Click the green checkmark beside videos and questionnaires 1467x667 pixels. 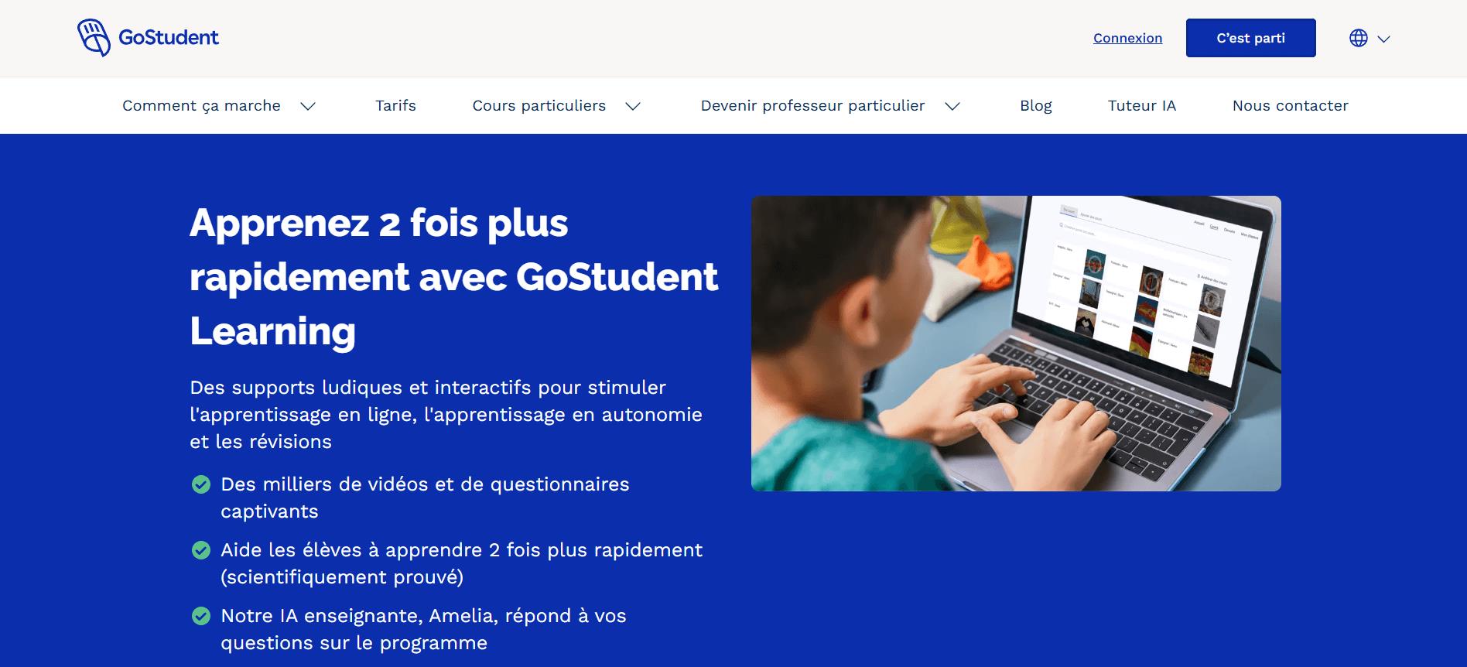click(201, 484)
